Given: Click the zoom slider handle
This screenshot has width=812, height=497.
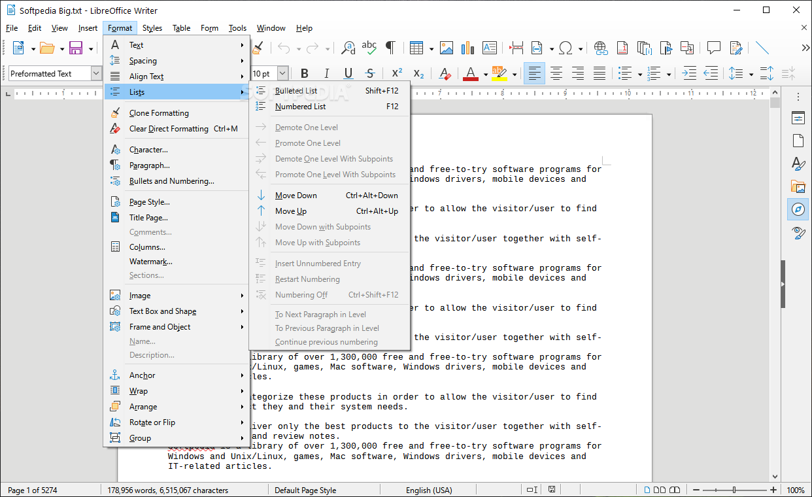Looking at the screenshot, I should click(x=734, y=490).
